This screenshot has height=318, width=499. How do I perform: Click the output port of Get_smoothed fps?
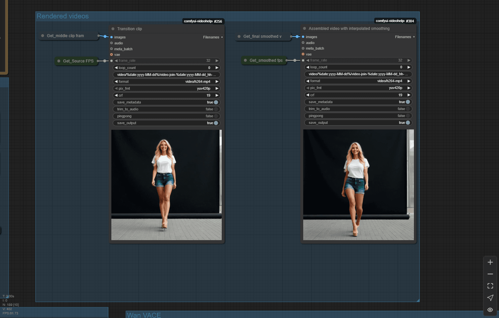point(287,60)
